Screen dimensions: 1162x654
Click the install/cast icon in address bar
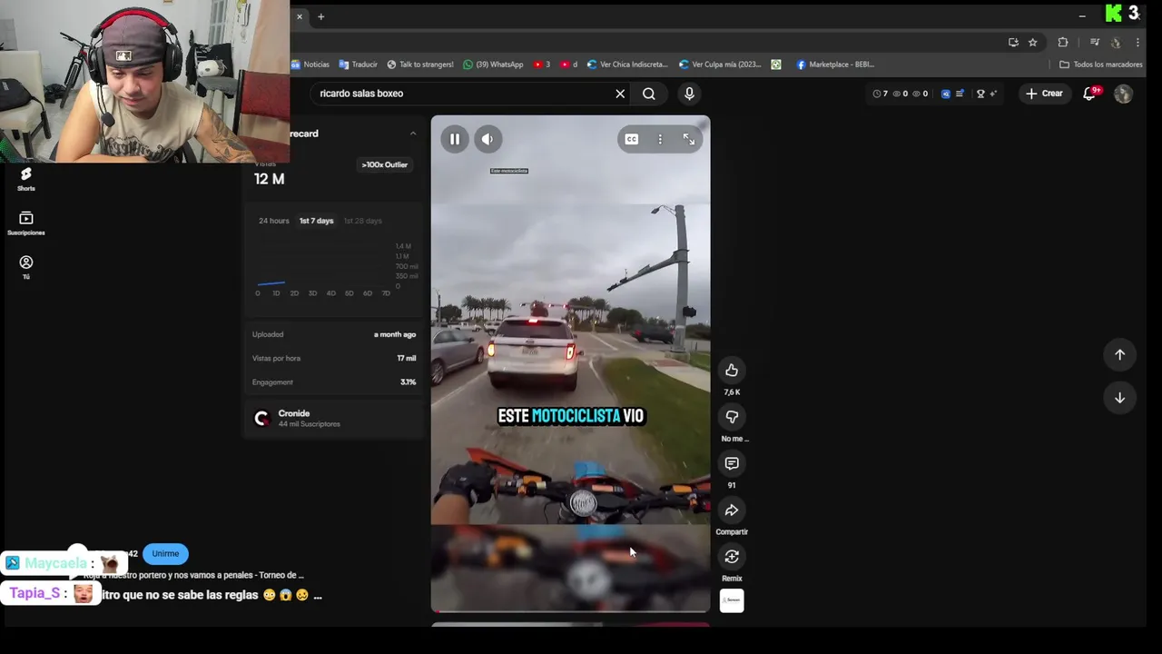point(1013,42)
